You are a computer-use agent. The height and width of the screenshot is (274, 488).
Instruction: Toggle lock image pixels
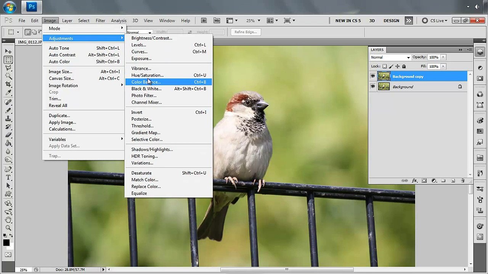(x=391, y=67)
